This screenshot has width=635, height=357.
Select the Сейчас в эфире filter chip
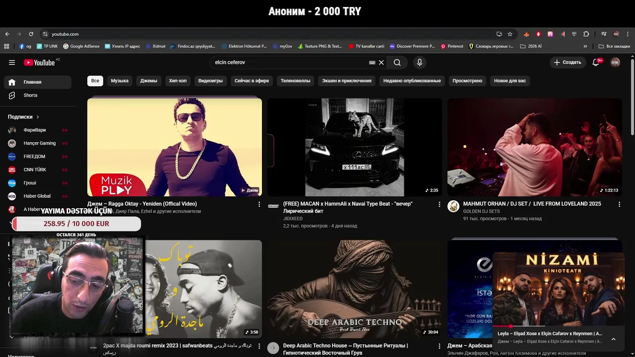point(252,81)
